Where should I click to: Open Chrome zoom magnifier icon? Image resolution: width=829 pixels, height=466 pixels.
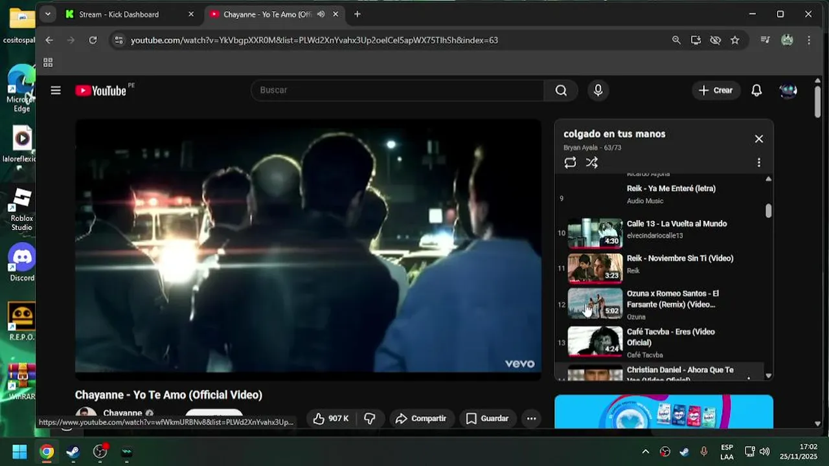pos(676,40)
